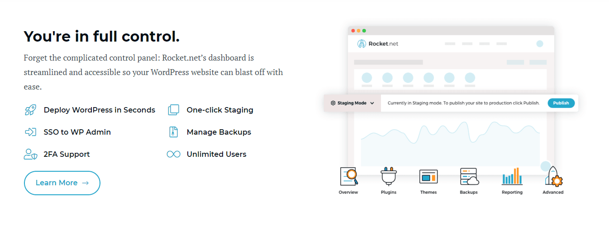The height and width of the screenshot is (235, 609).
Task: Select the Overview label
Action: 348,192
